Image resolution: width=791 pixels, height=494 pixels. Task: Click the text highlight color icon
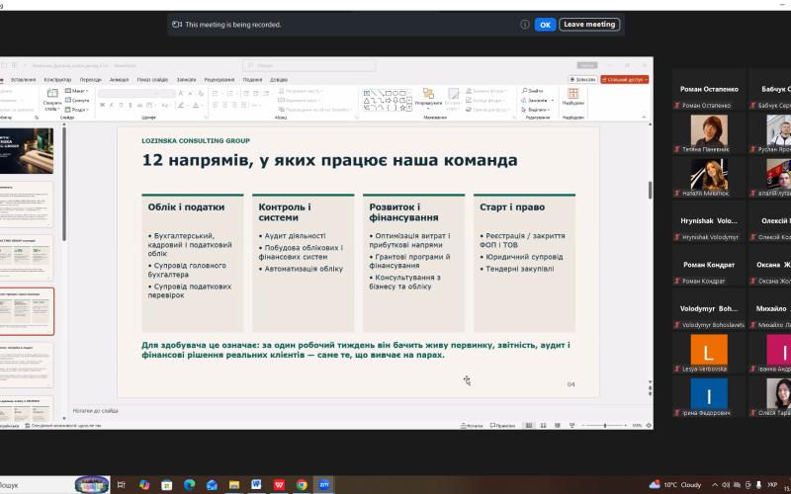[182, 105]
